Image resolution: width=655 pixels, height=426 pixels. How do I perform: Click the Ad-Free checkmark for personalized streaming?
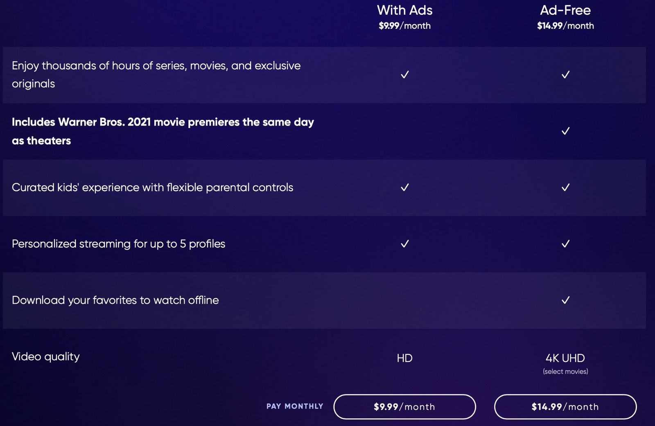pos(566,243)
